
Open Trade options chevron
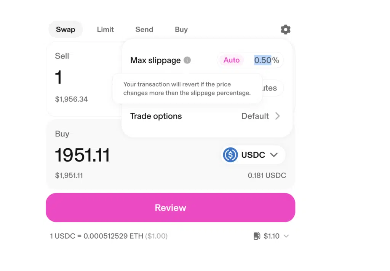click(278, 116)
